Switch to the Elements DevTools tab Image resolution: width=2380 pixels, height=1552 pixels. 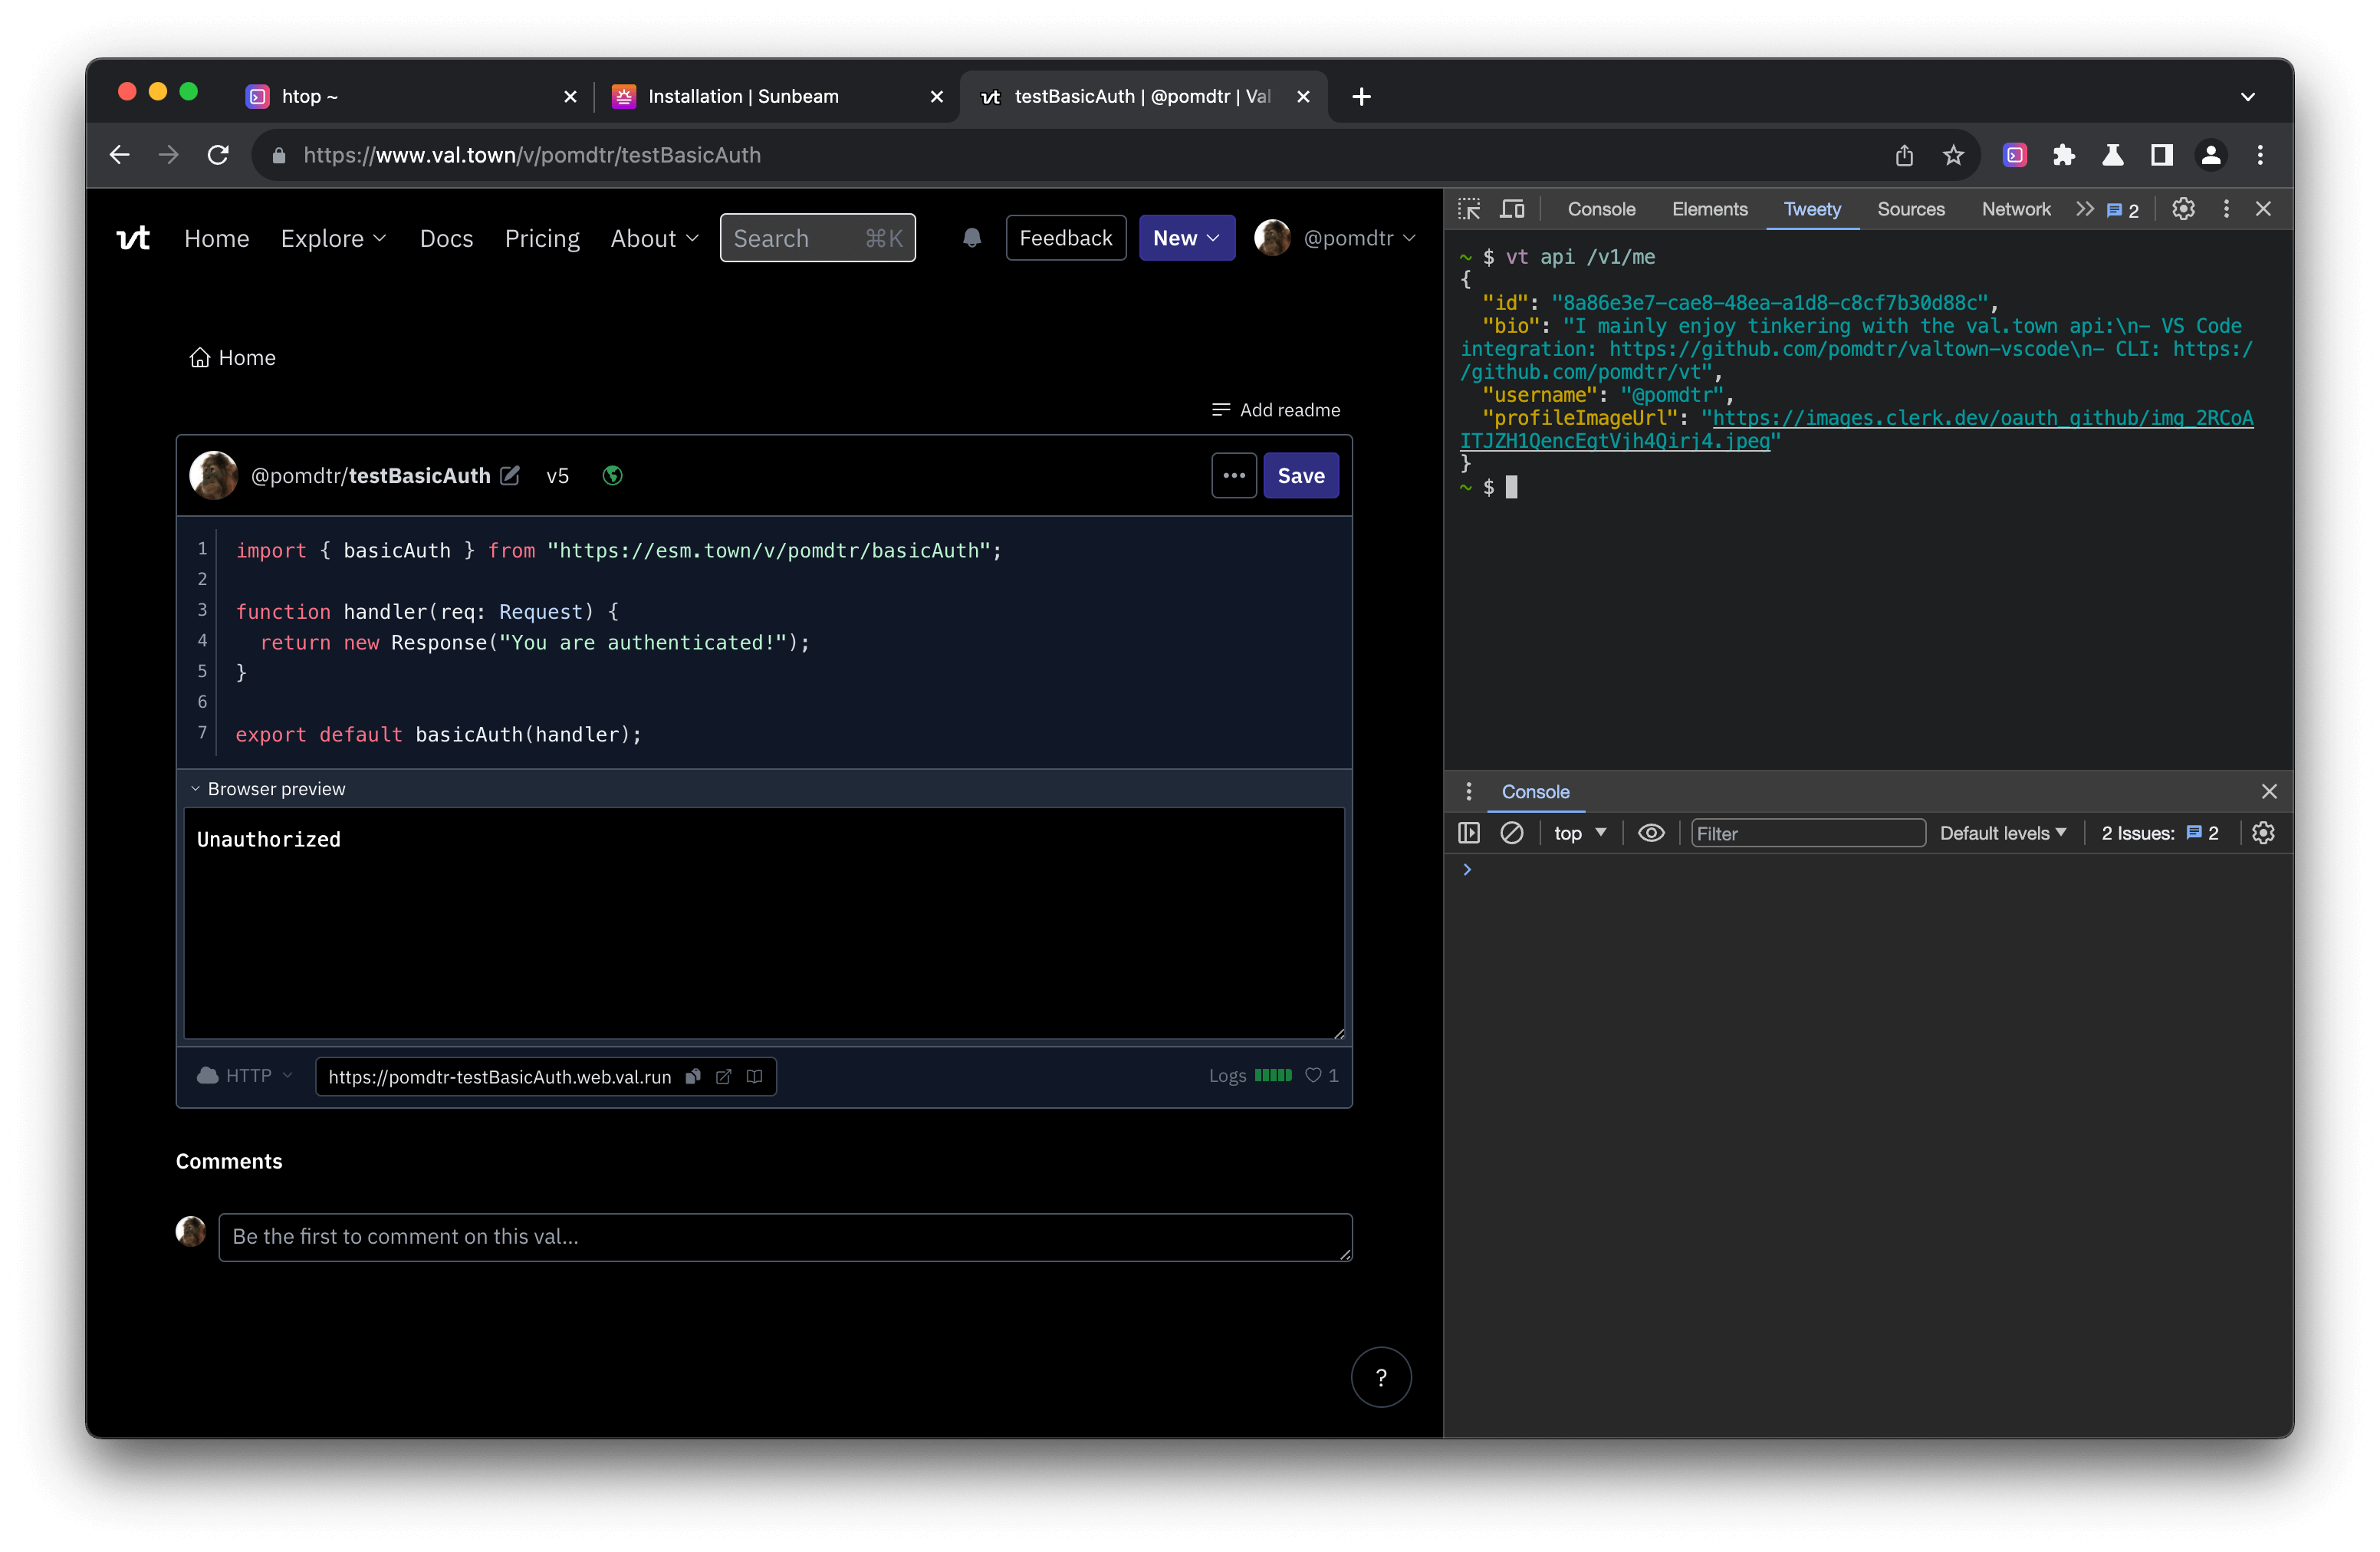pyautogui.click(x=1709, y=209)
